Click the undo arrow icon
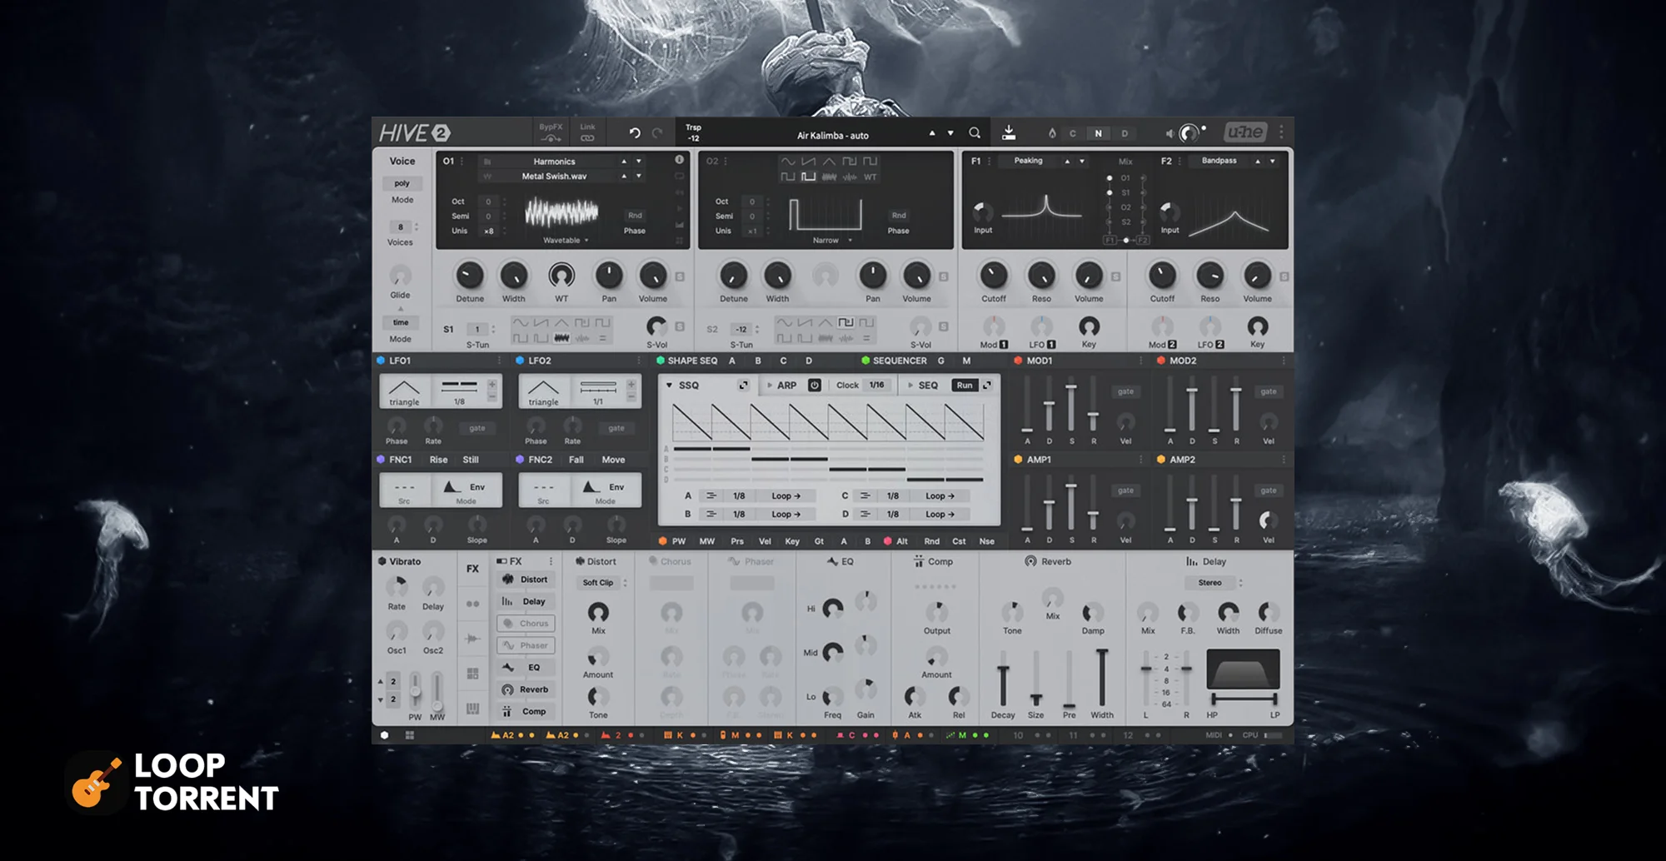Image resolution: width=1666 pixels, height=861 pixels. (635, 133)
